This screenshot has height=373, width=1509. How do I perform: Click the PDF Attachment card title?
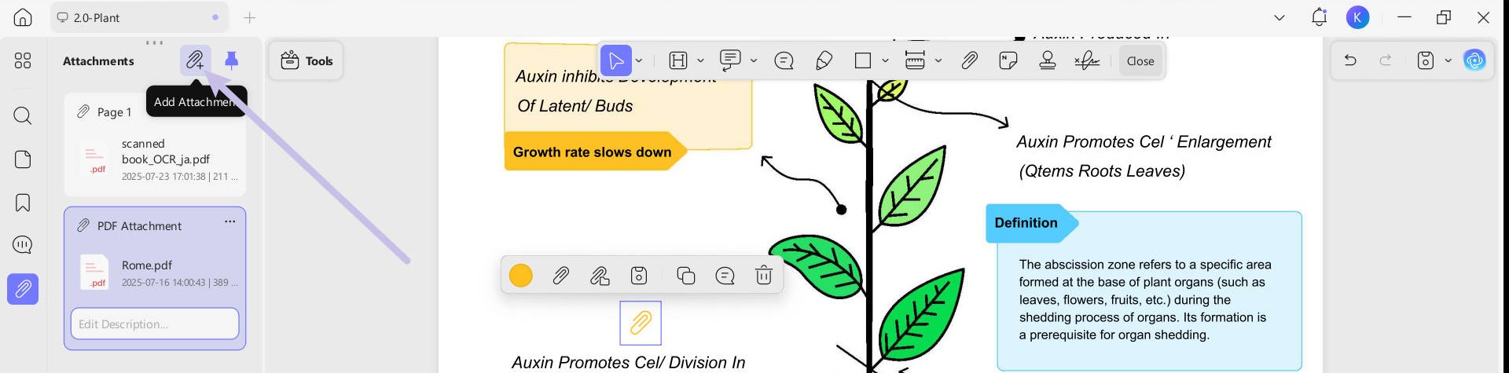139,225
